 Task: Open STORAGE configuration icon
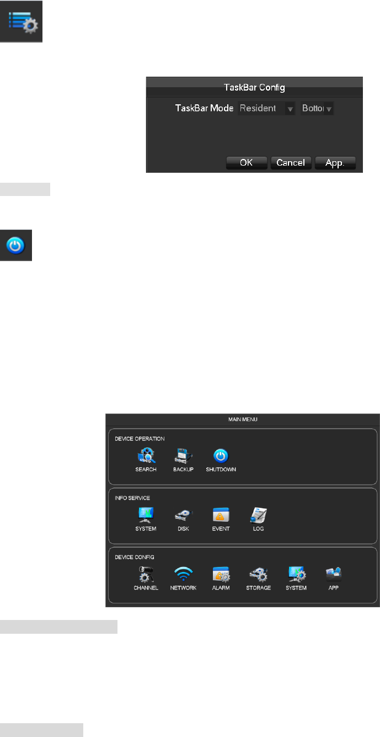[258, 579]
